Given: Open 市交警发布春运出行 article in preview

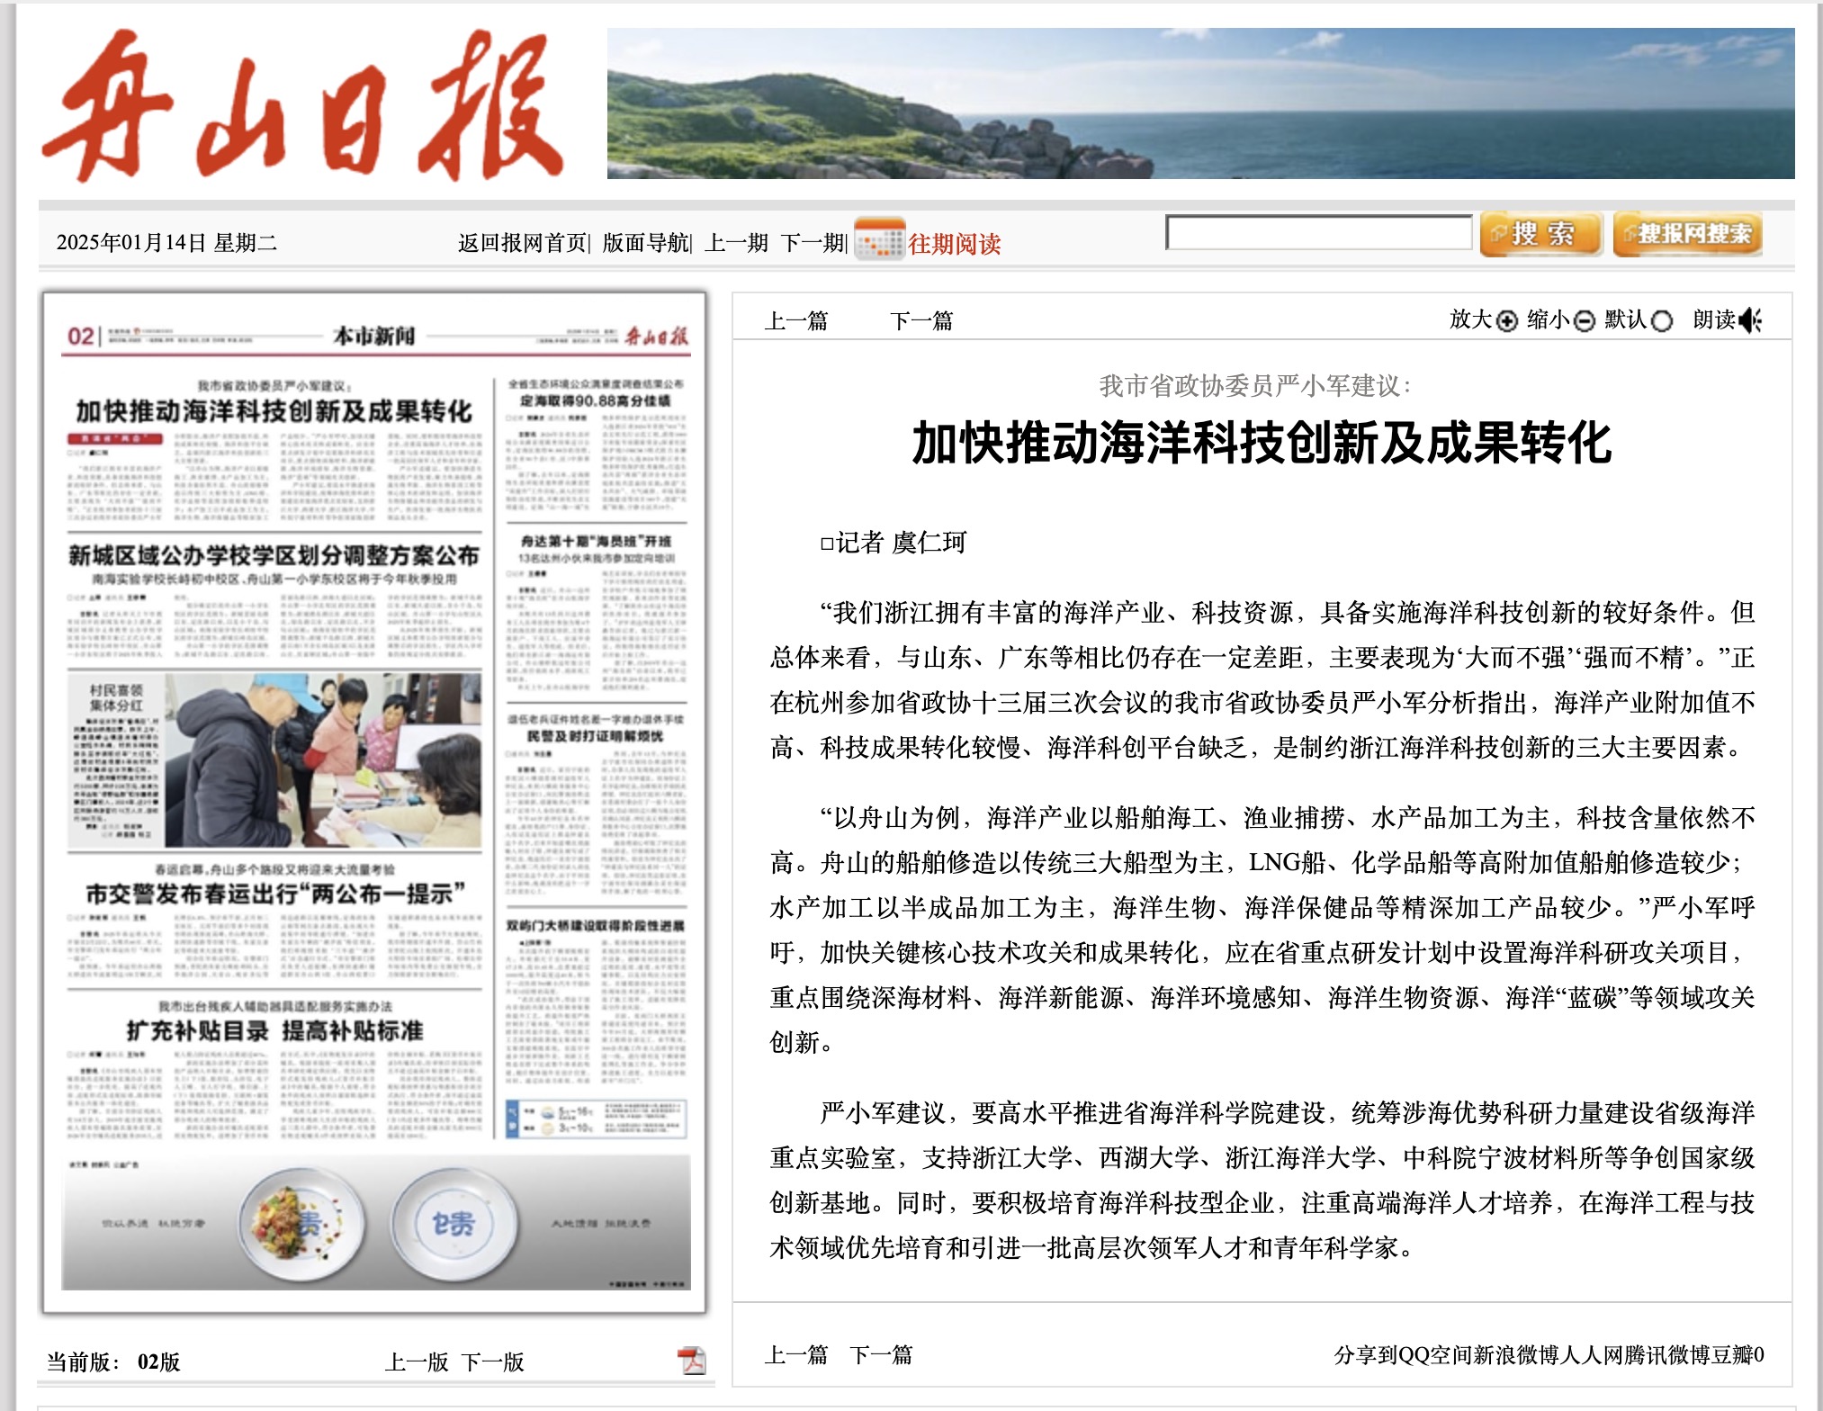Looking at the screenshot, I should click(275, 894).
